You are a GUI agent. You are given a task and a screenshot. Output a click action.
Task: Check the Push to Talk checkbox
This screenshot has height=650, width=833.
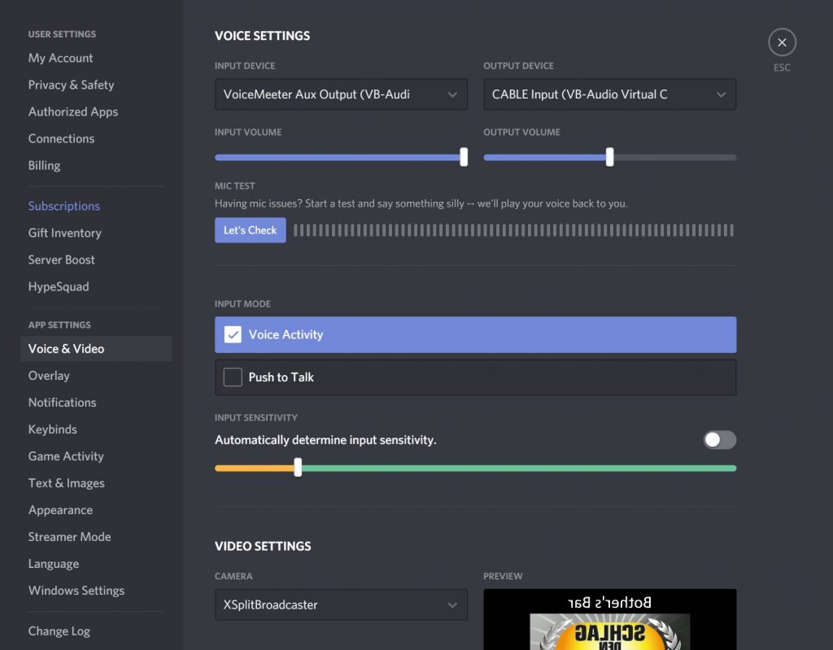pos(233,377)
